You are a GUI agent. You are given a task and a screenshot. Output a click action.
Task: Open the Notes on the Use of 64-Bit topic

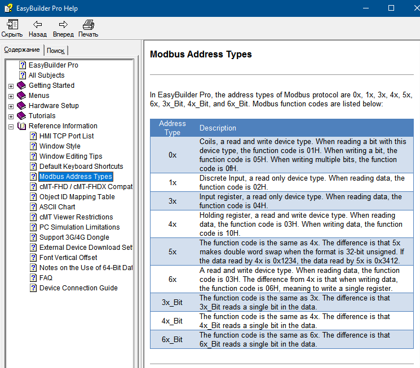click(86, 268)
